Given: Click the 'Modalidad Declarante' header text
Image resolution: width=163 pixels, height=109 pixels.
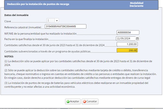Looking at the screenshot, I should (x=137, y=5).
